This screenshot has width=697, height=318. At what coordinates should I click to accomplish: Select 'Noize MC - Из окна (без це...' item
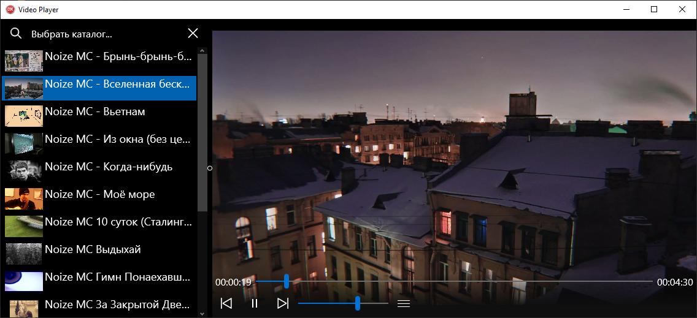(99, 143)
